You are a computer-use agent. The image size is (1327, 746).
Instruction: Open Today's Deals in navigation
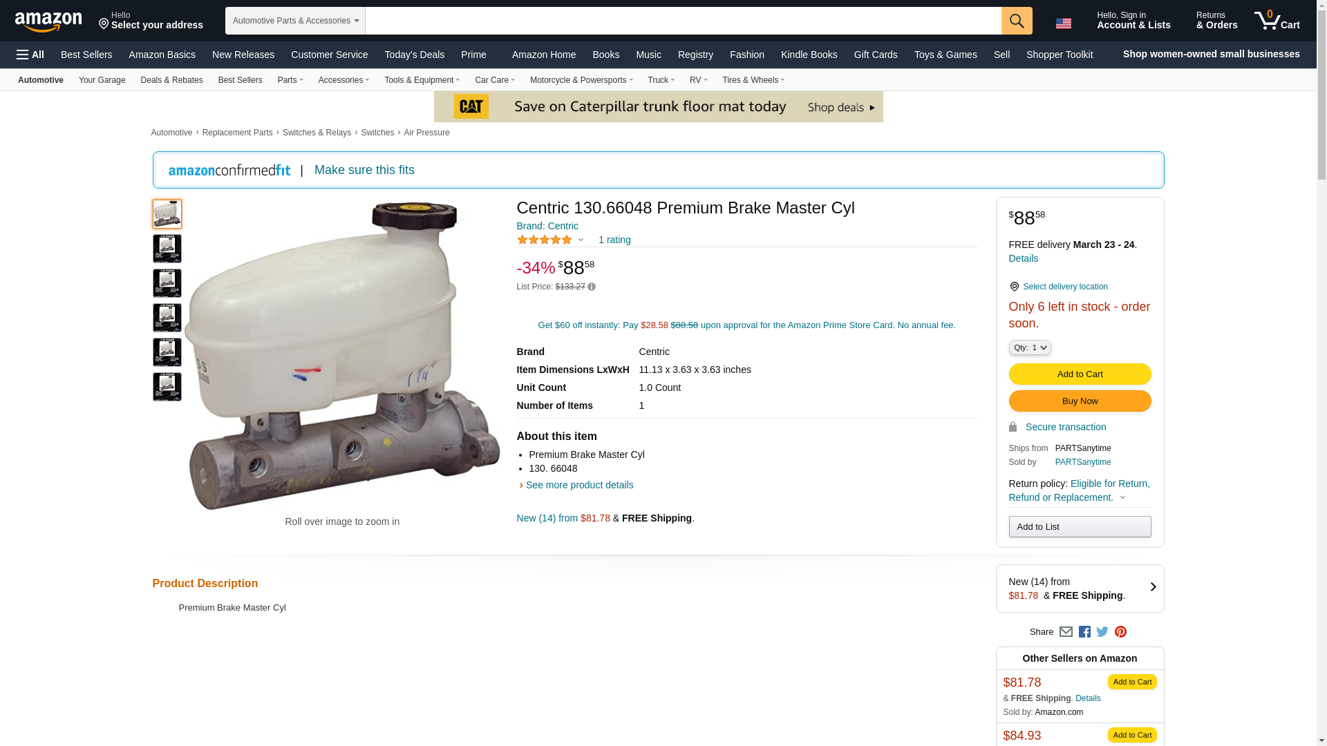point(414,55)
